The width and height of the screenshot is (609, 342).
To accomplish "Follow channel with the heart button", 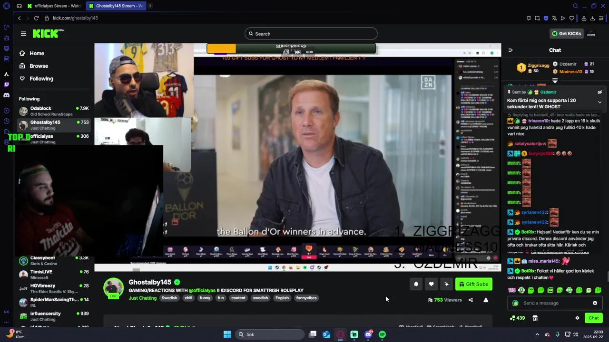I will (x=431, y=284).
